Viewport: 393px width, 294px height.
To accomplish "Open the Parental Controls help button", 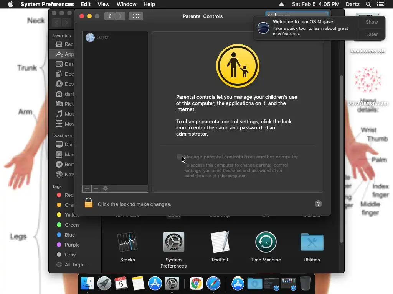I will pos(318,204).
